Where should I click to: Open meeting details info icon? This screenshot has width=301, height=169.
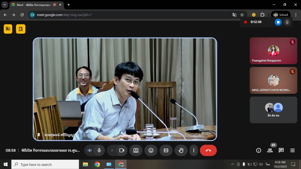click(x=259, y=151)
